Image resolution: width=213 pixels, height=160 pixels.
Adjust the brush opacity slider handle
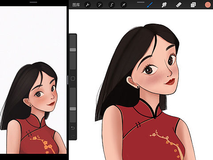click(73, 109)
